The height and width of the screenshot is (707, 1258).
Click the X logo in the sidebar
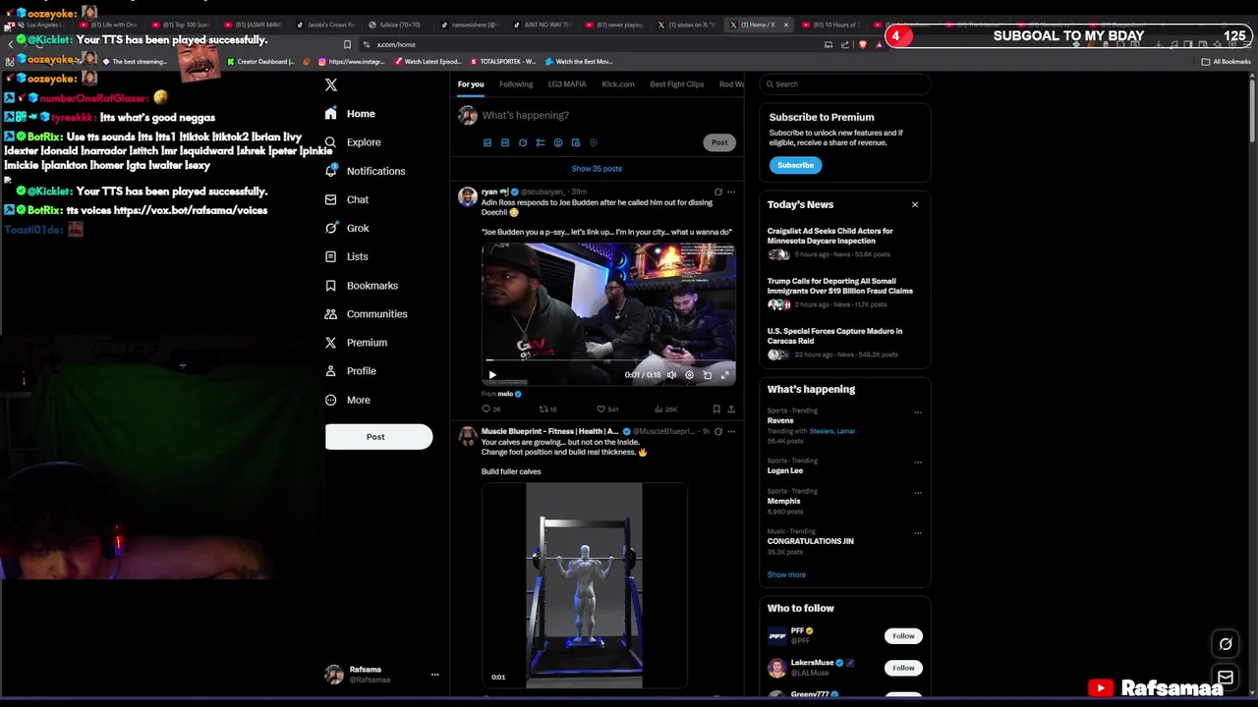(331, 84)
